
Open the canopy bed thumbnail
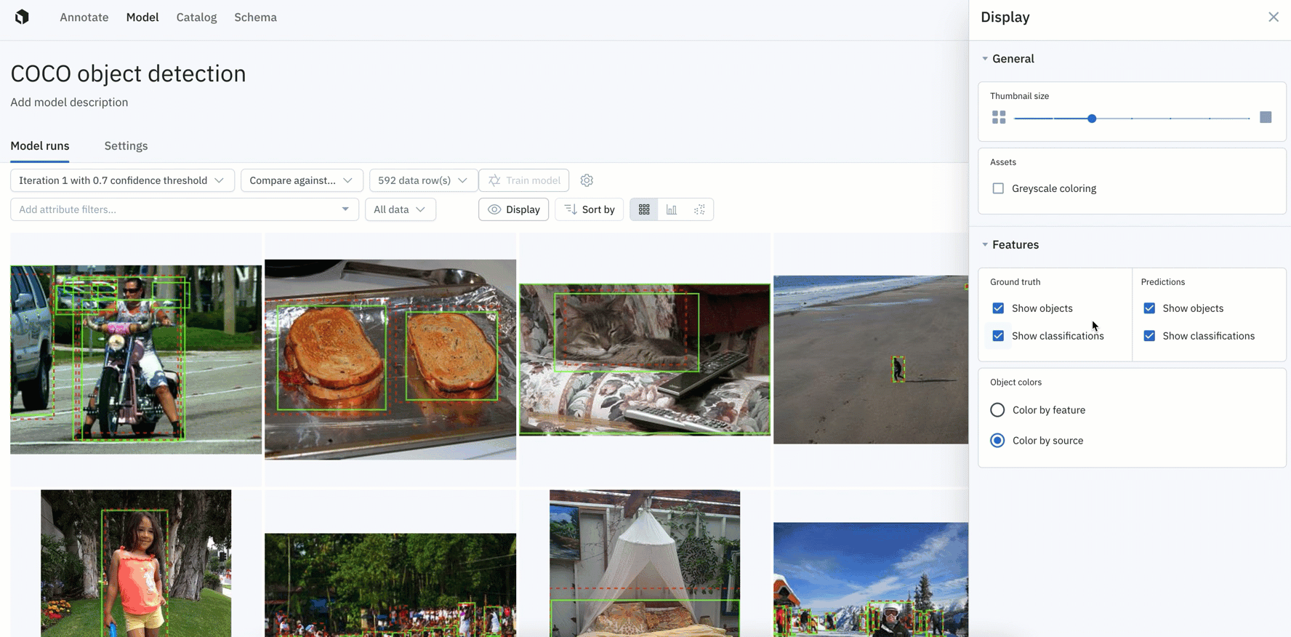click(645, 564)
